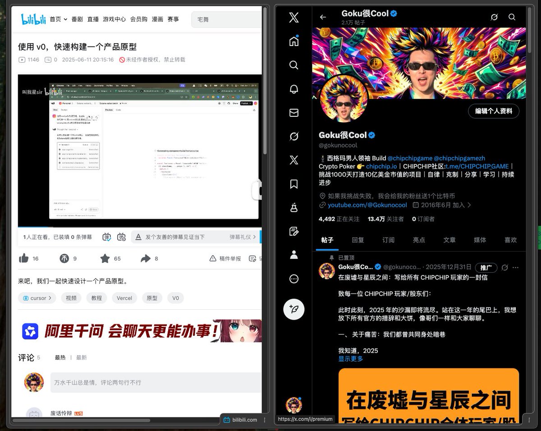541x431 pixels.
Task: Open the Premium X icon in sidebar
Action: (x=294, y=160)
